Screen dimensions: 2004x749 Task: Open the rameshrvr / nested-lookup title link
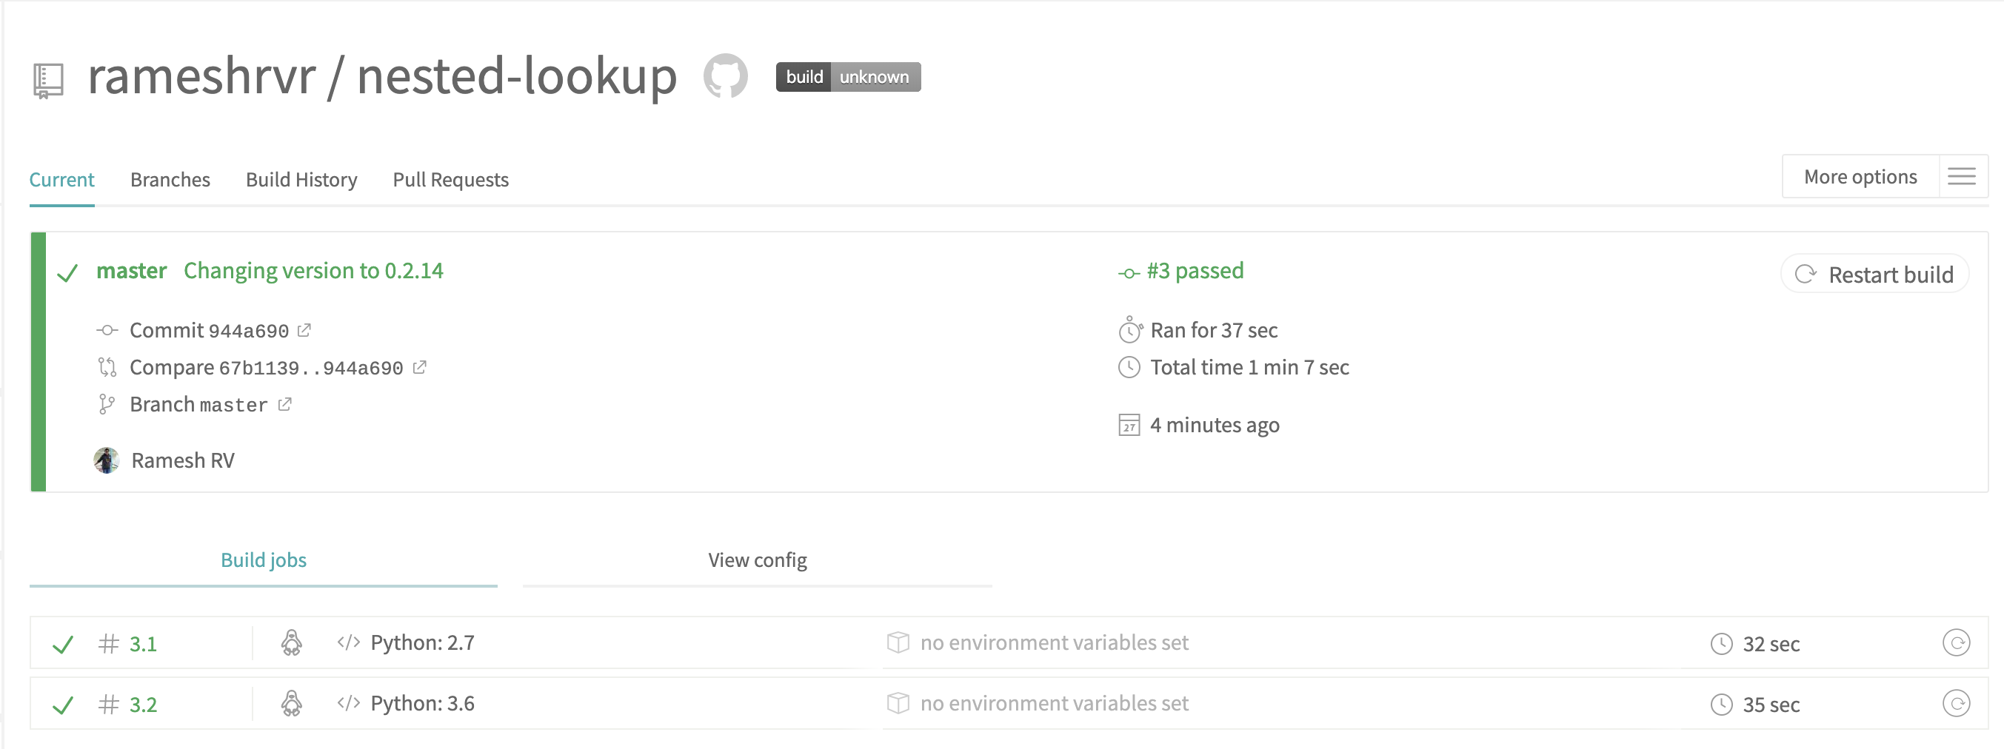(x=382, y=76)
